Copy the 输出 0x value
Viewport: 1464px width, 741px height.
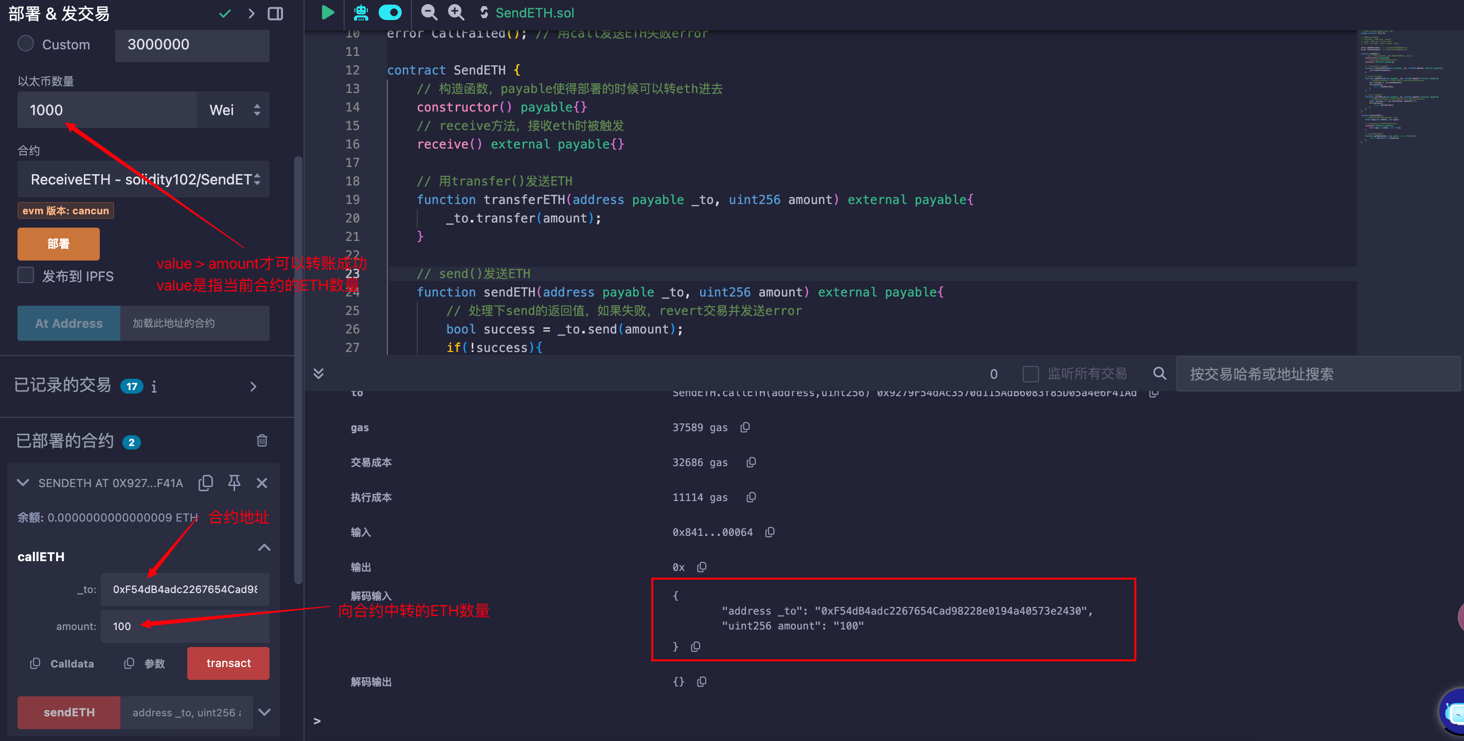(x=701, y=567)
